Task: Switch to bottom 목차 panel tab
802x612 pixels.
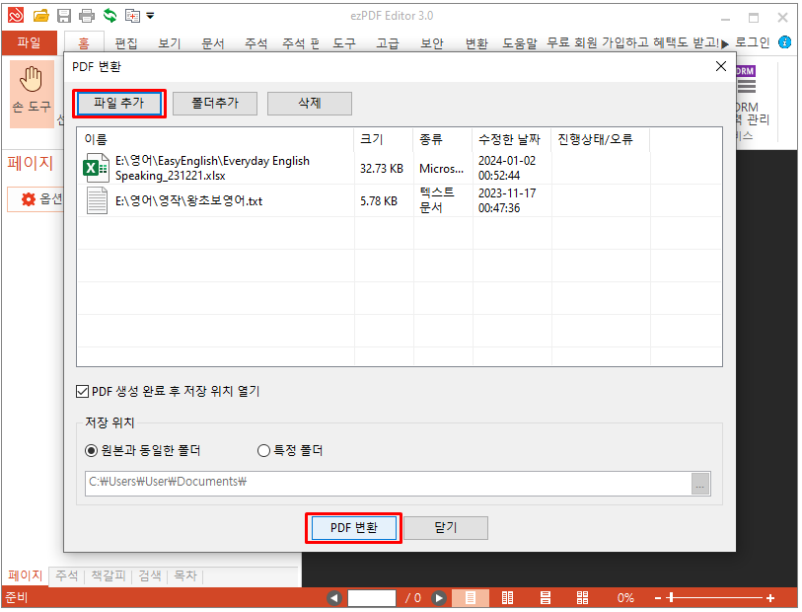Action: [x=185, y=575]
